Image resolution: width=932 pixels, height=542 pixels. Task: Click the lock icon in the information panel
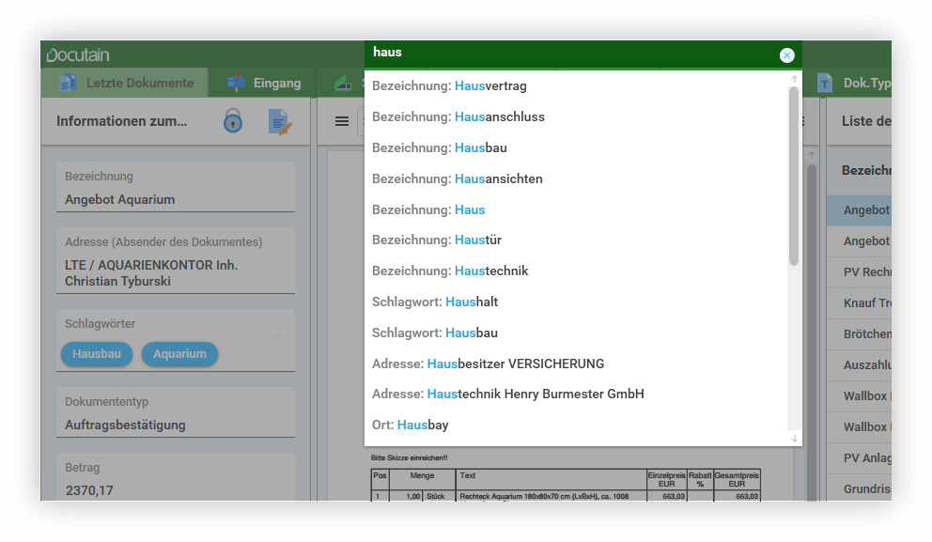(x=232, y=121)
